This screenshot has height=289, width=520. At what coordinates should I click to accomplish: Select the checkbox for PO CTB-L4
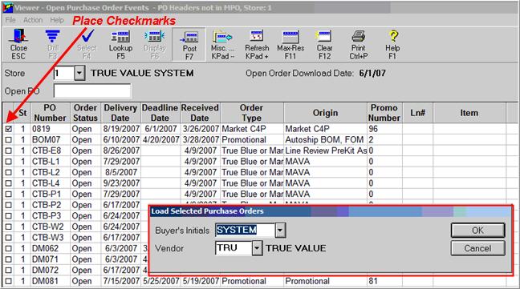[x=8, y=183]
